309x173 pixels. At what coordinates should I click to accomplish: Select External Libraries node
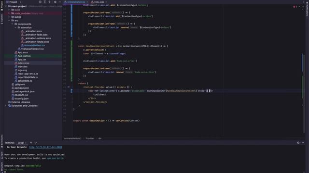(20, 102)
